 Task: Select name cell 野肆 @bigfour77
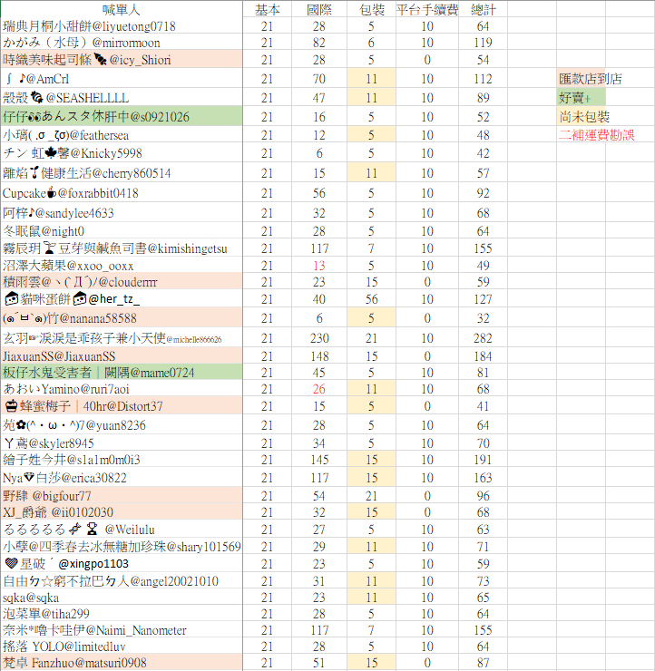coord(122,496)
